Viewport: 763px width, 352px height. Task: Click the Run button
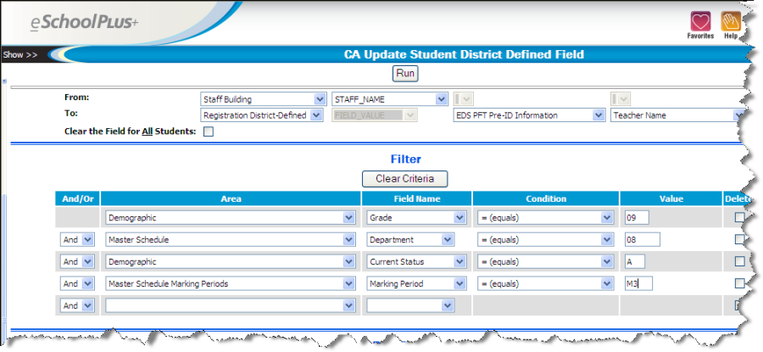pos(405,74)
